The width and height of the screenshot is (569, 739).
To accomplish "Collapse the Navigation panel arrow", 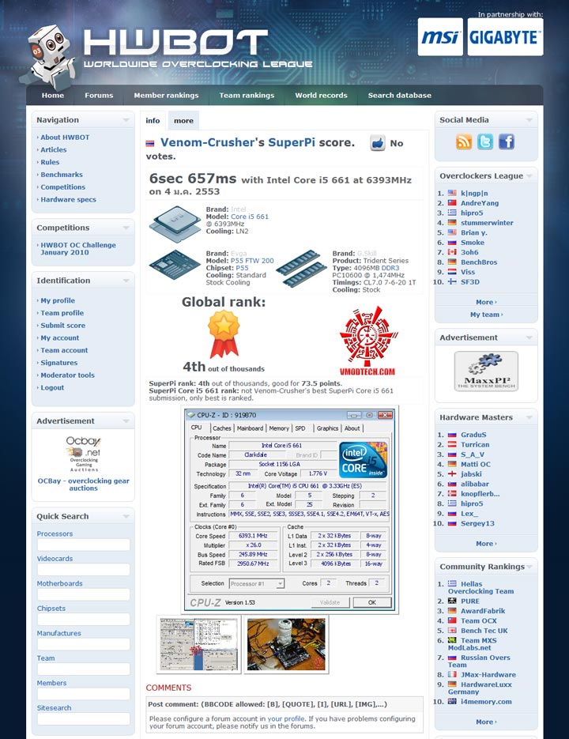I will (x=126, y=120).
